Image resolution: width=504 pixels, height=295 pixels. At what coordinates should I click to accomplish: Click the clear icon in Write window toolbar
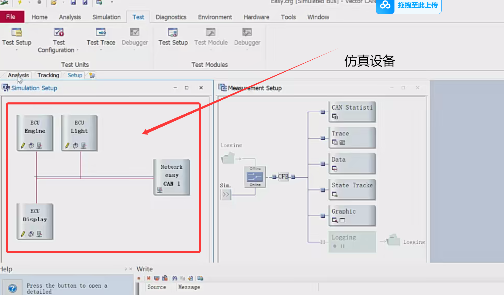[x=149, y=278]
